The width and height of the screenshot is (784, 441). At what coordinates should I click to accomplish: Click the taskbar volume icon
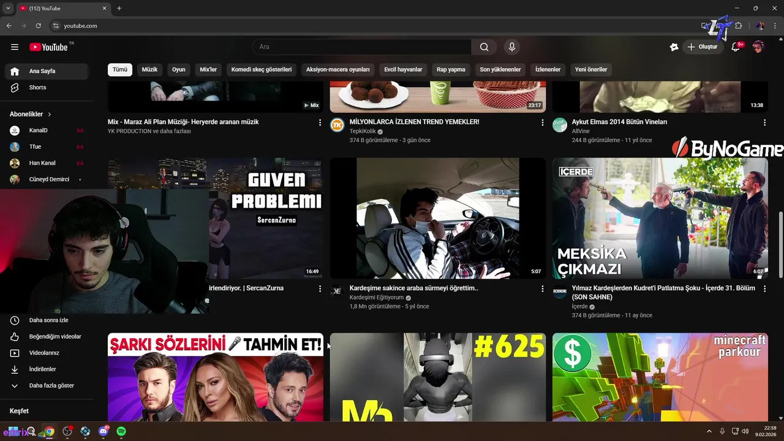coord(745,431)
